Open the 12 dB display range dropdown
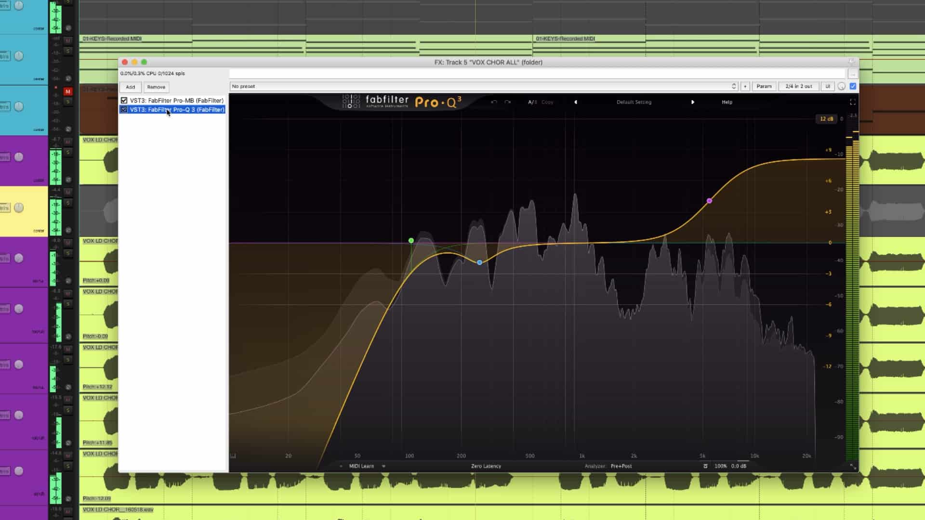The image size is (925, 520). click(826, 119)
